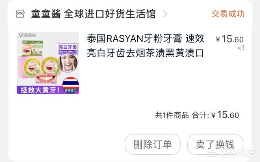This screenshot has height=162, width=260.
Task: Tap the 共1件商品 item count text
Action: click(x=172, y=115)
